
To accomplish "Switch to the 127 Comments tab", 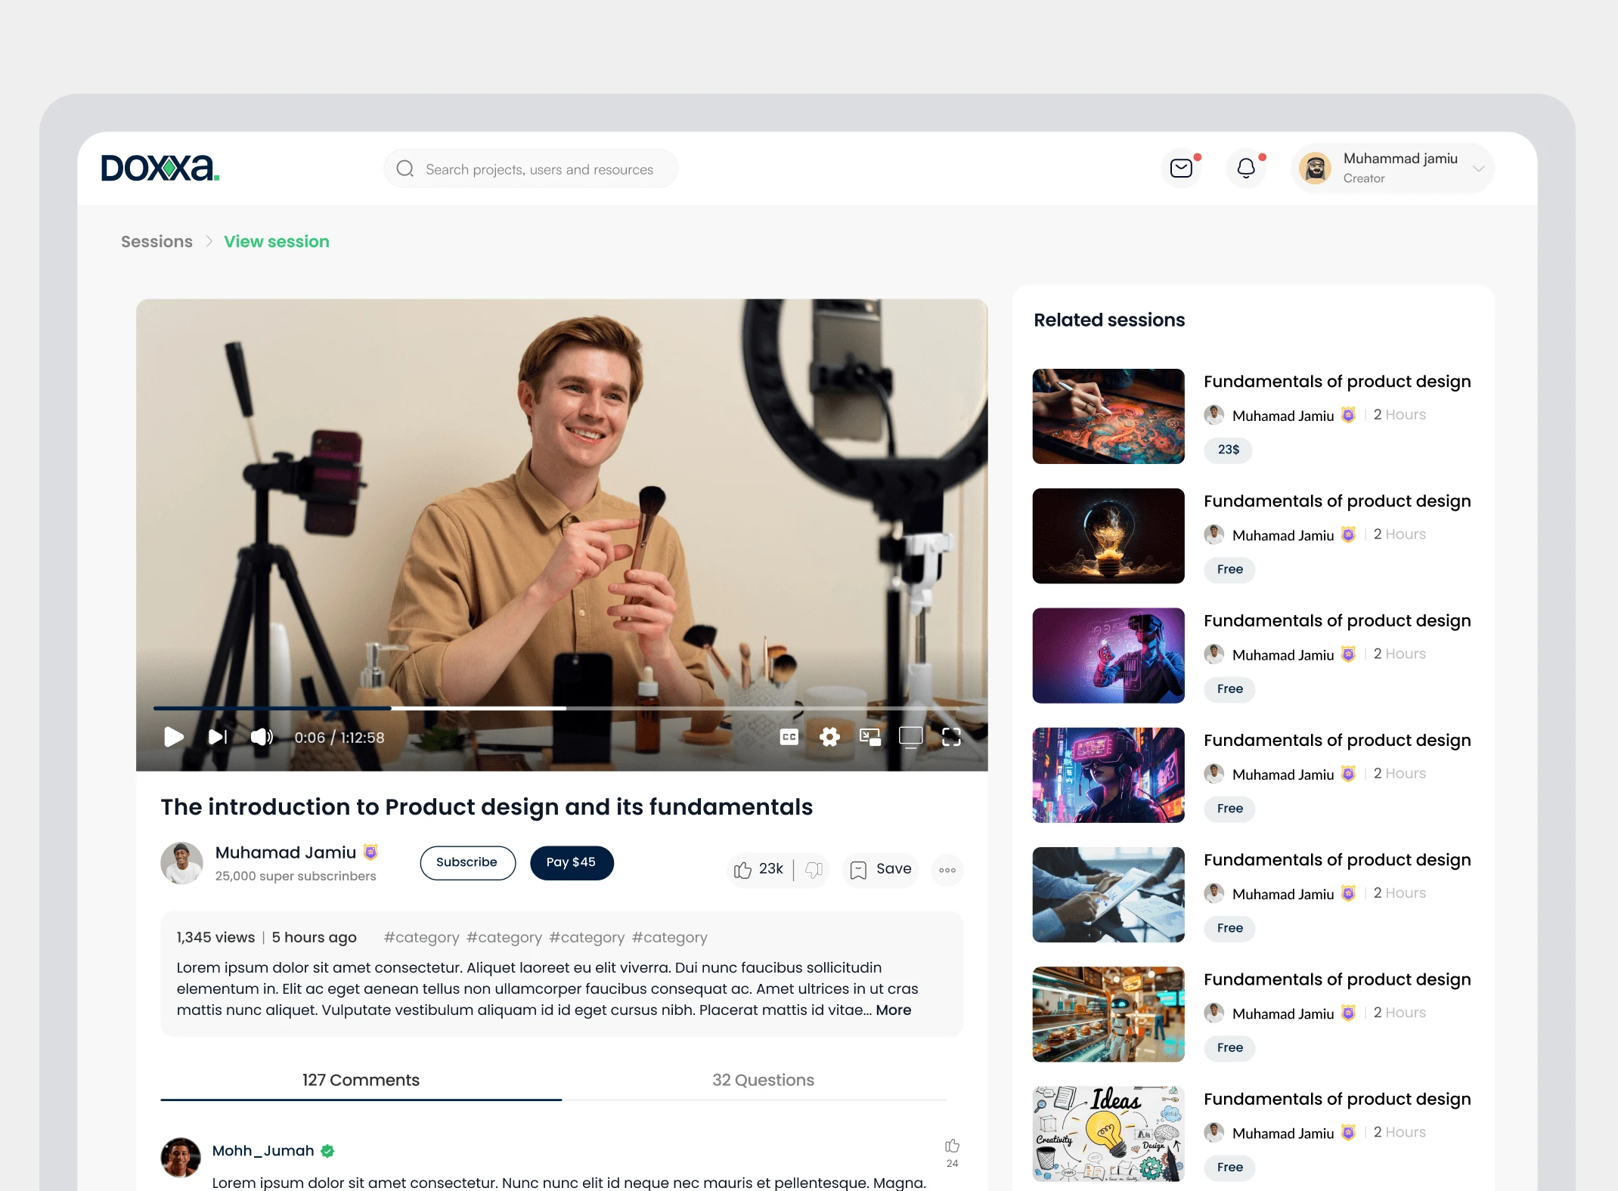I will 361,1079.
